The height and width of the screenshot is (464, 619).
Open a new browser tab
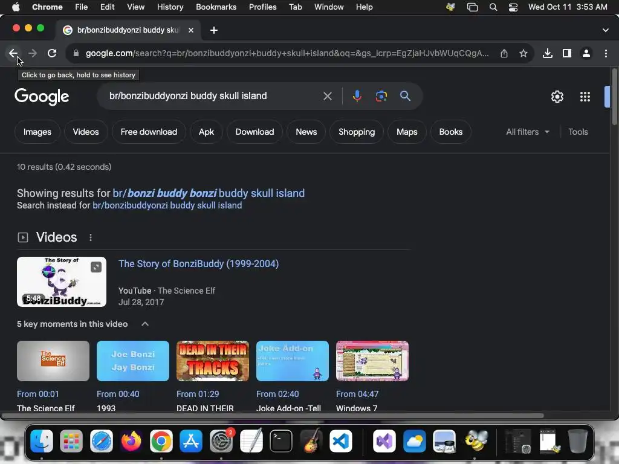pyautogui.click(x=213, y=30)
